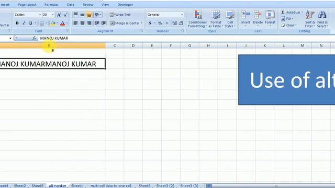Open the View ribbon tab
Screen dimensions: 335x188
tap(105, 5)
